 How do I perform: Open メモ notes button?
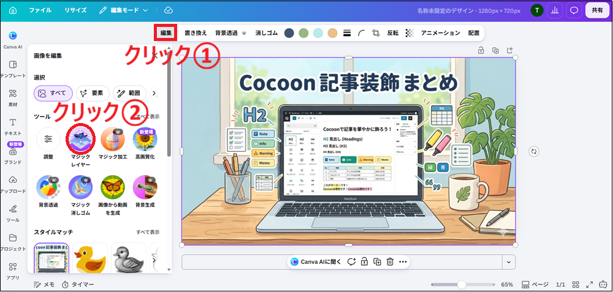click(44, 285)
